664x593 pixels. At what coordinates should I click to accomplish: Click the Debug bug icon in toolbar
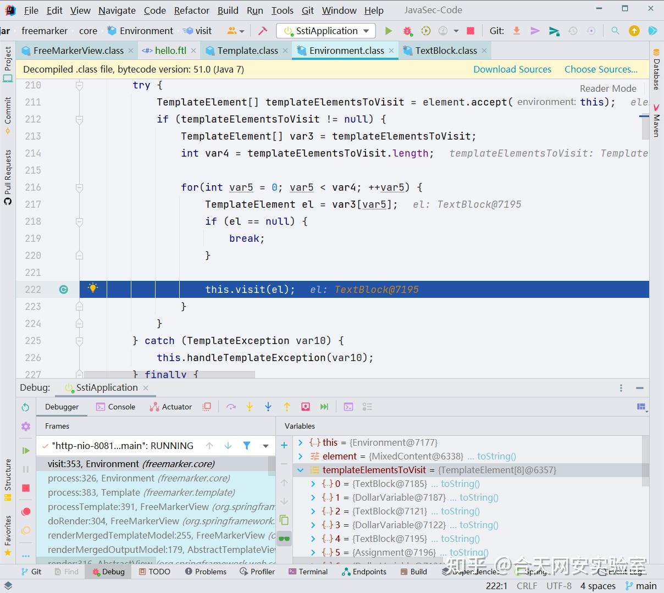pos(407,31)
